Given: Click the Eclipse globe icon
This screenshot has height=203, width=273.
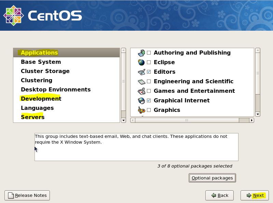Looking at the screenshot, I should (141, 62).
